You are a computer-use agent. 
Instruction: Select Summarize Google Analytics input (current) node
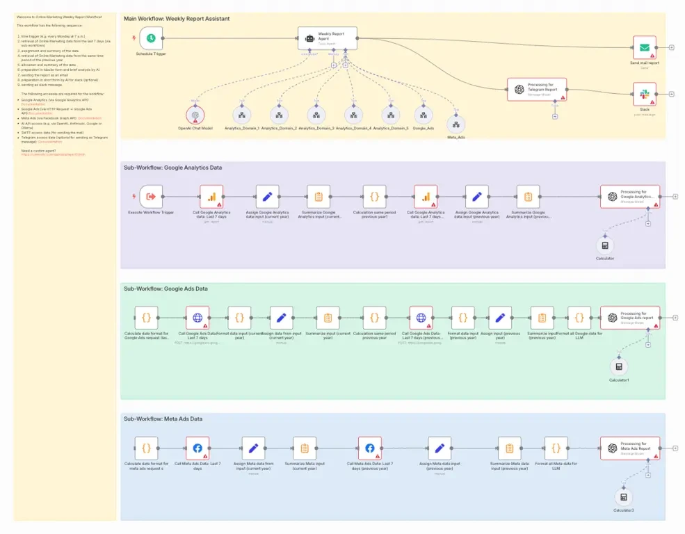(x=319, y=197)
